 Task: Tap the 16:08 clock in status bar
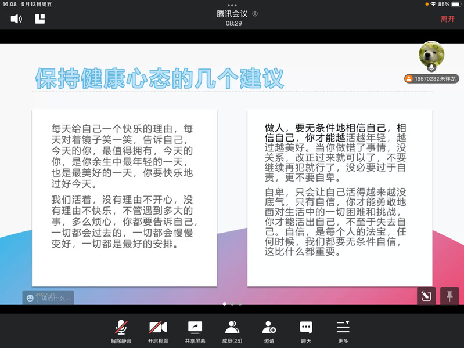[x=9, y=4]
